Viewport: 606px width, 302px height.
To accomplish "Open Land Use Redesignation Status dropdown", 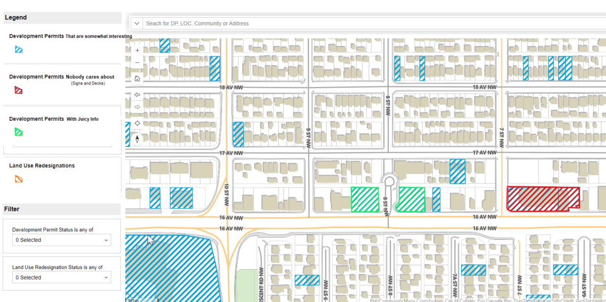I will tap(62, 277).
